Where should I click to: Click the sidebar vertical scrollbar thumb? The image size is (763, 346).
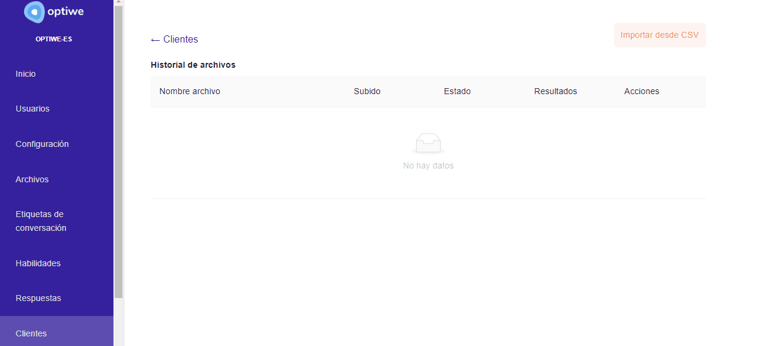coord(118,152)
